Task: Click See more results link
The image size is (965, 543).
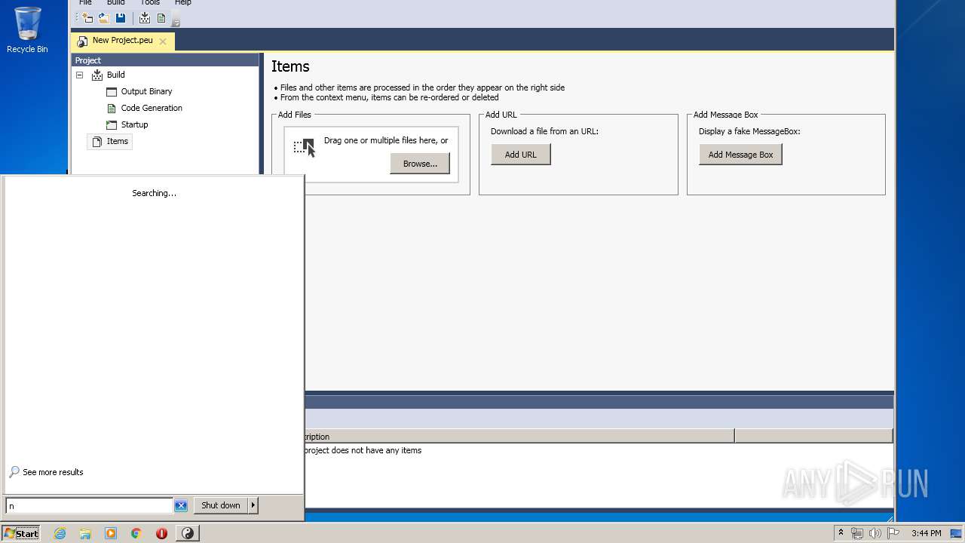Action: (53, 472)
